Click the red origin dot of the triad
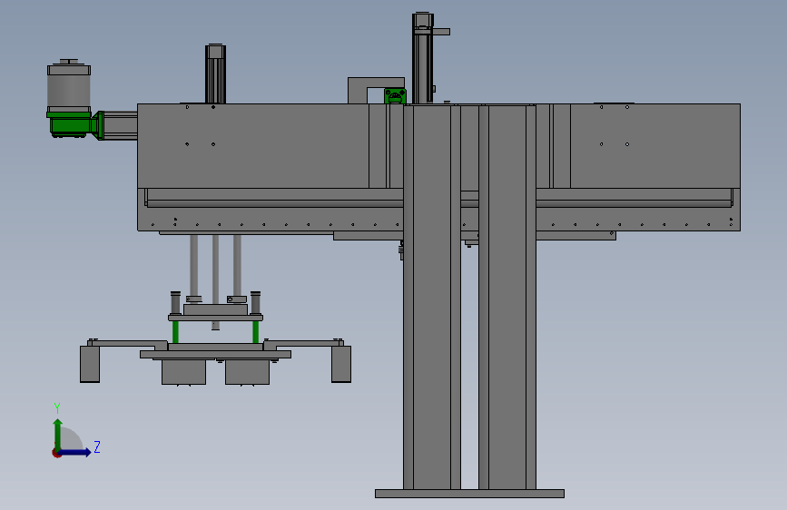Screen dimensions: 787x510 56,453
